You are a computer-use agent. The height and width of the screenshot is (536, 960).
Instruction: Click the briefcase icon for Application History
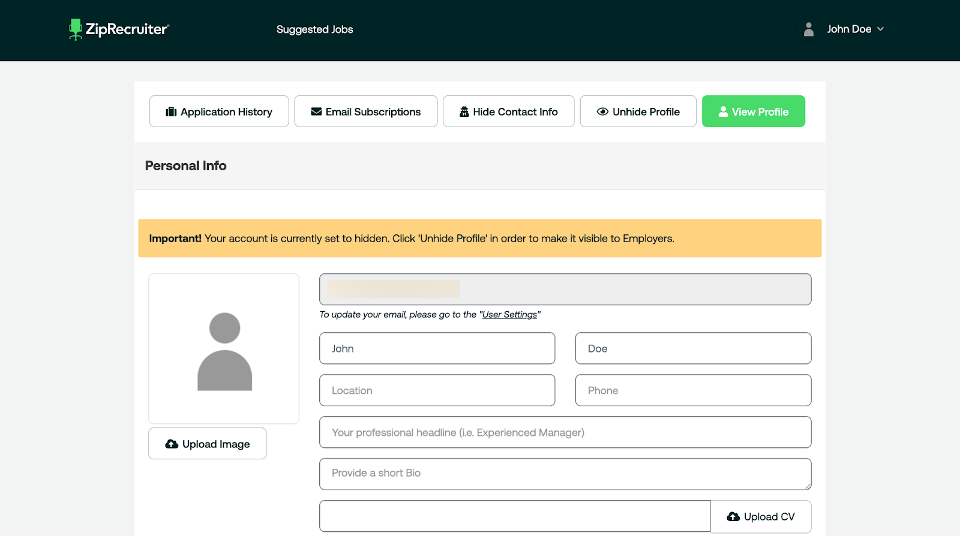click(171, 112)
